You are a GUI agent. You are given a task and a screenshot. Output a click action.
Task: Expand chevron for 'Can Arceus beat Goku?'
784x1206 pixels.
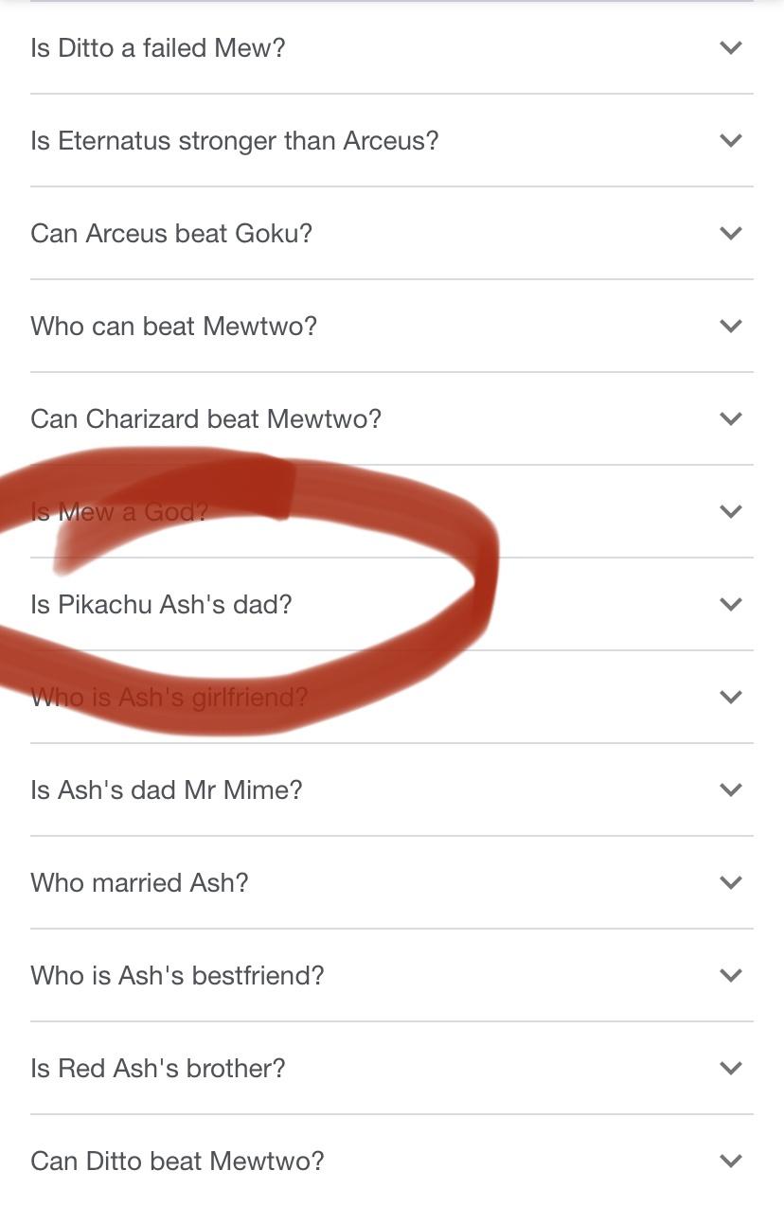(730, 233)
